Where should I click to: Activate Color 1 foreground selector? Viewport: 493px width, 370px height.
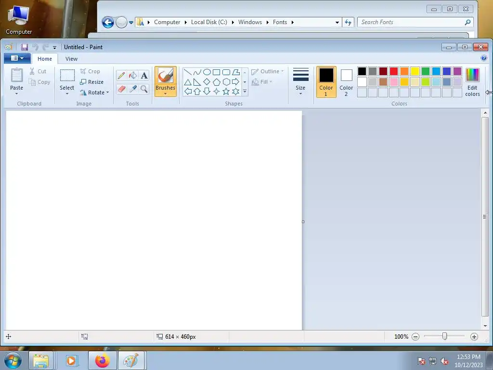pos(326,82)
